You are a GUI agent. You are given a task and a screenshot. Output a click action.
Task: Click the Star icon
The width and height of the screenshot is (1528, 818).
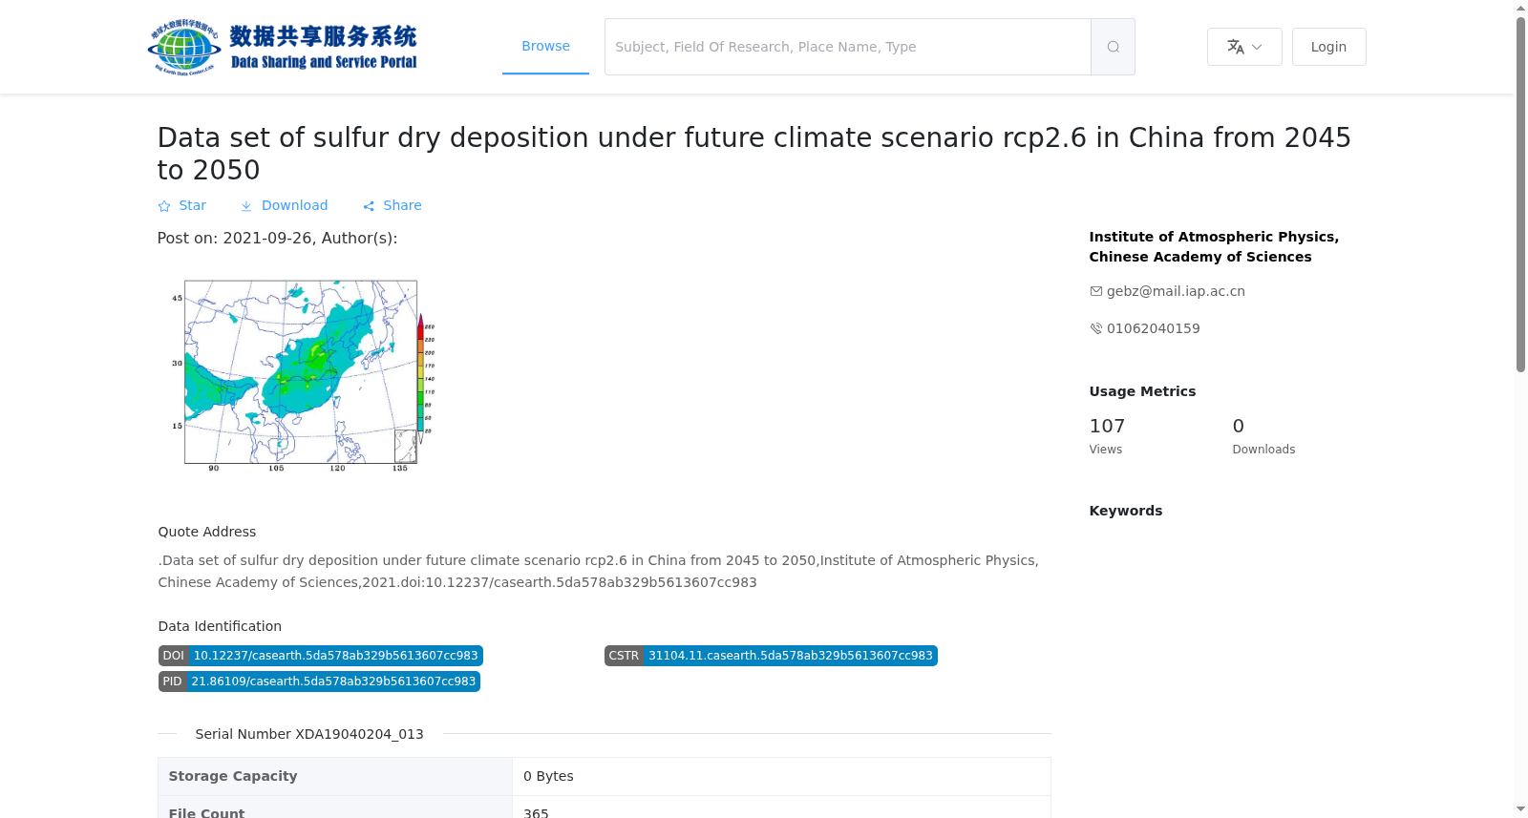coord(164,206)
